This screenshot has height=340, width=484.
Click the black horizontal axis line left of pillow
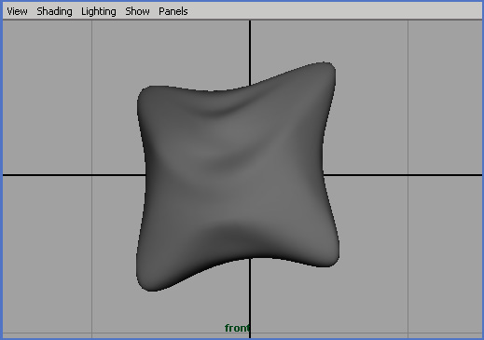(x=74, y=175)
